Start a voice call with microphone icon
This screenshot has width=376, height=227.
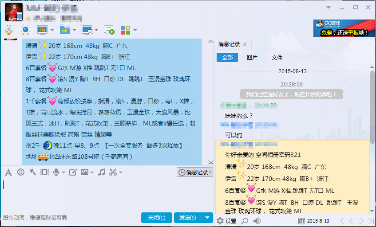(x=9, y=30)
